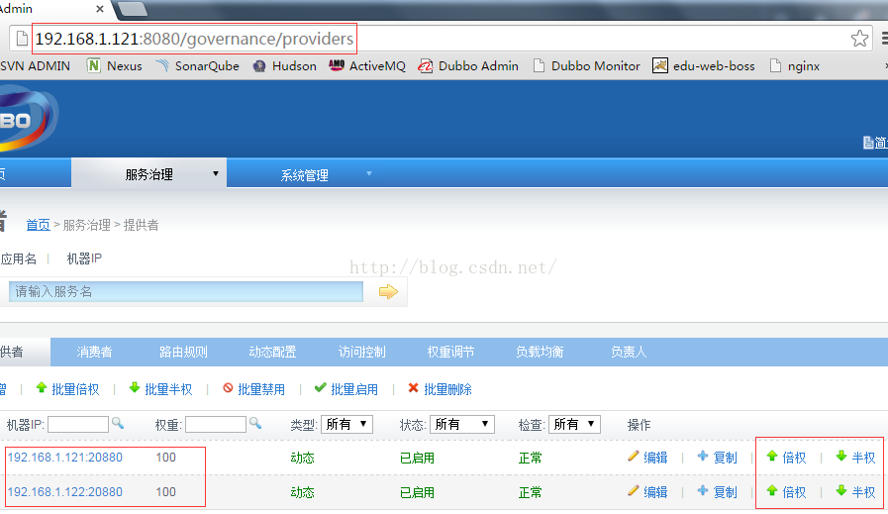Edit the 192.168.1.122:20880 provider
The image size is (888, 514).
coord(647,492)
